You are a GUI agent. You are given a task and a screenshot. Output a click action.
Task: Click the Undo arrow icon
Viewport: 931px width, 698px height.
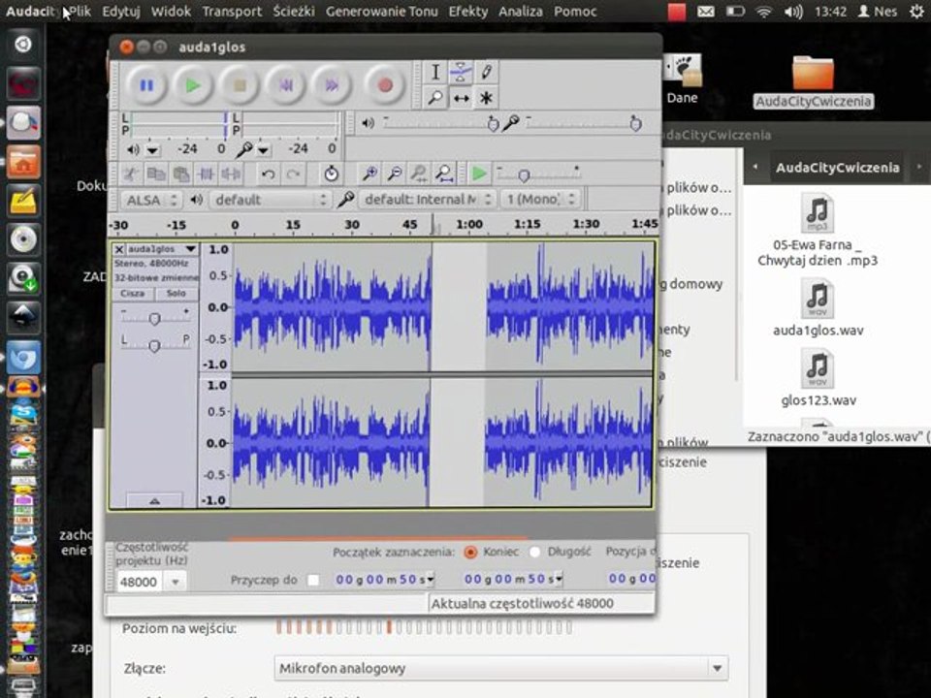[x=269, y=174]
